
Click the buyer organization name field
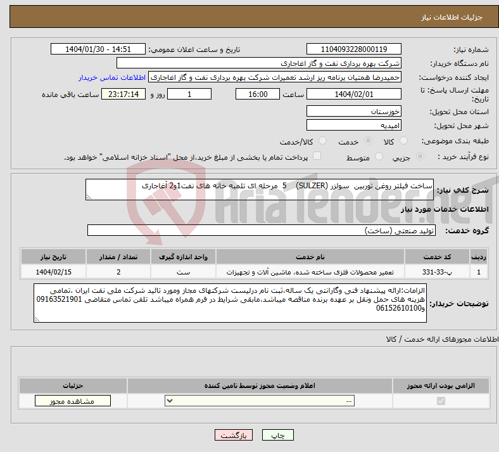259,63
